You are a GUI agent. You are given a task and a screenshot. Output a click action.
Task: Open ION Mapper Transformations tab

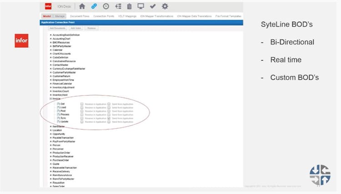click(x=156, y=16)
